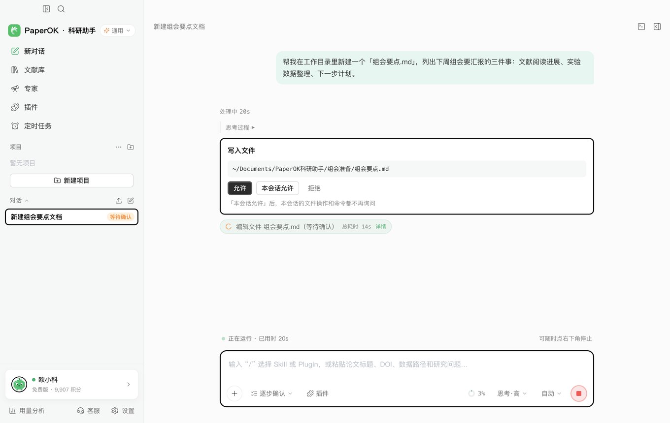The height and width of the screenshot is (423, 670).
Task: Collapse the 对话 section chevron
Action: pos(27,201)
